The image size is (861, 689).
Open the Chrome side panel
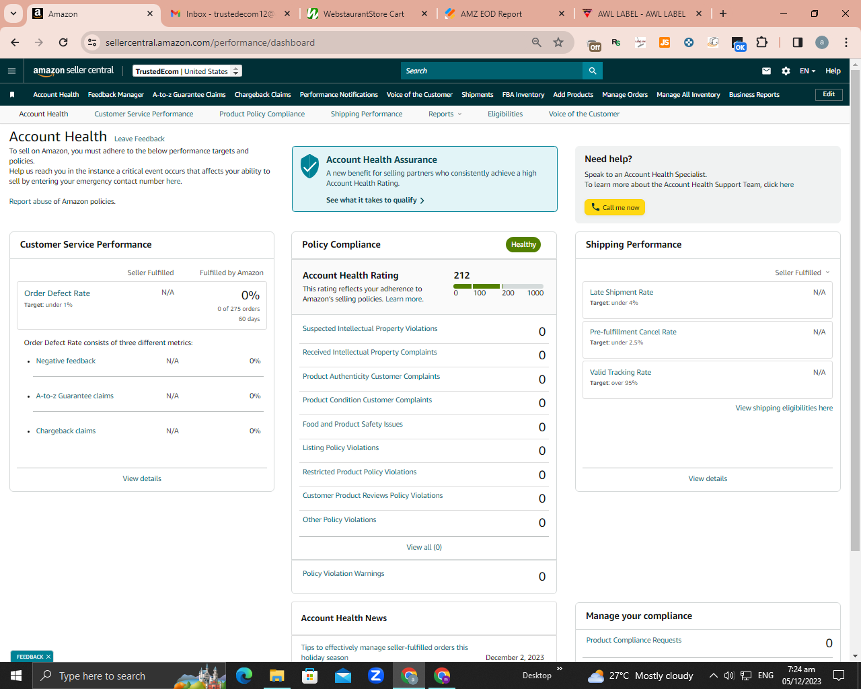798,42
